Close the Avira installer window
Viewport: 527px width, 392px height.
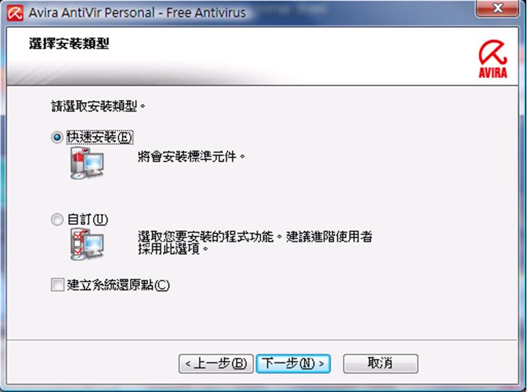coord(497,8)
